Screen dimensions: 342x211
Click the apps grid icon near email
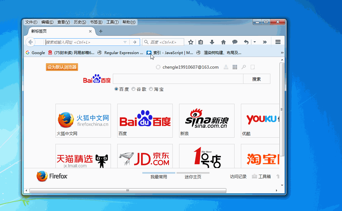pyautogui.click(x=235, y=67)
